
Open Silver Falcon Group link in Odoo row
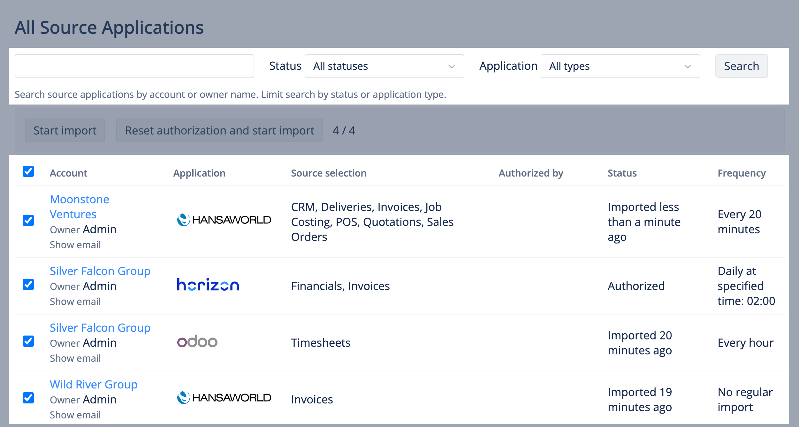100,328
